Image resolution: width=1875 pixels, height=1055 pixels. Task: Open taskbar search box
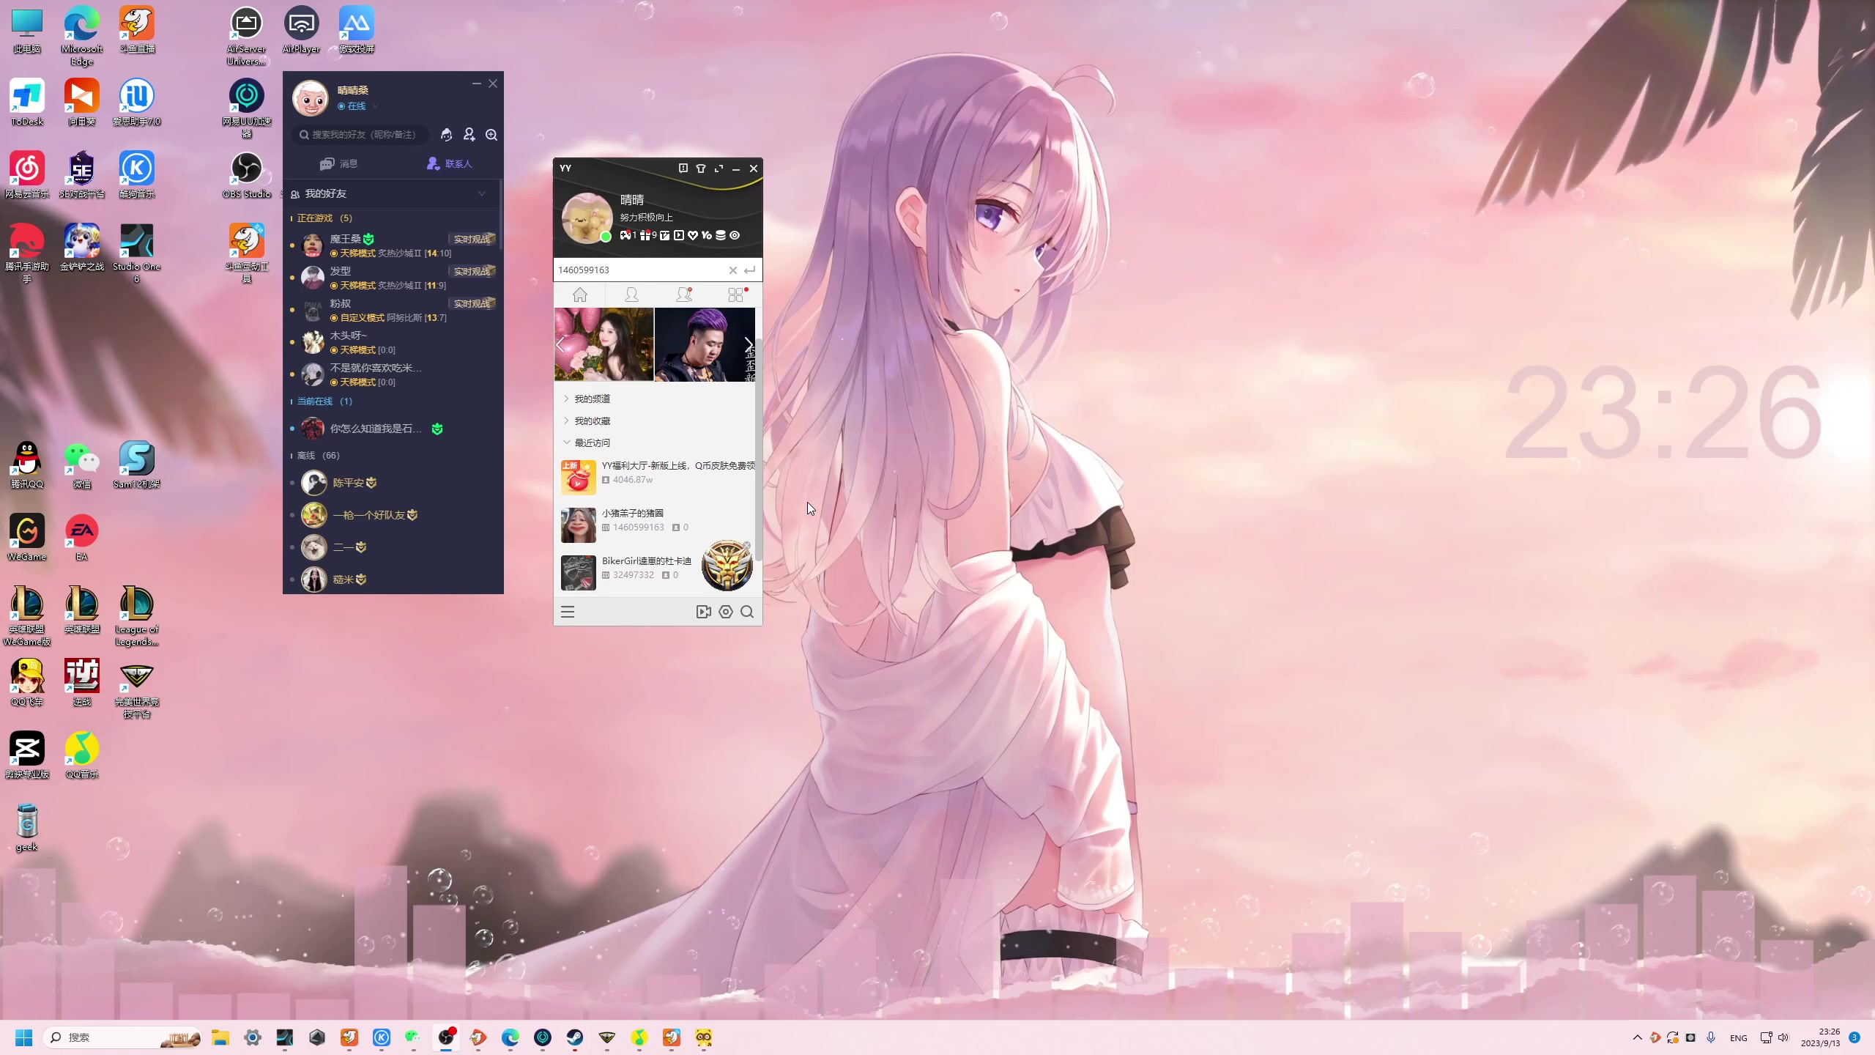(x=123, y=1037)
